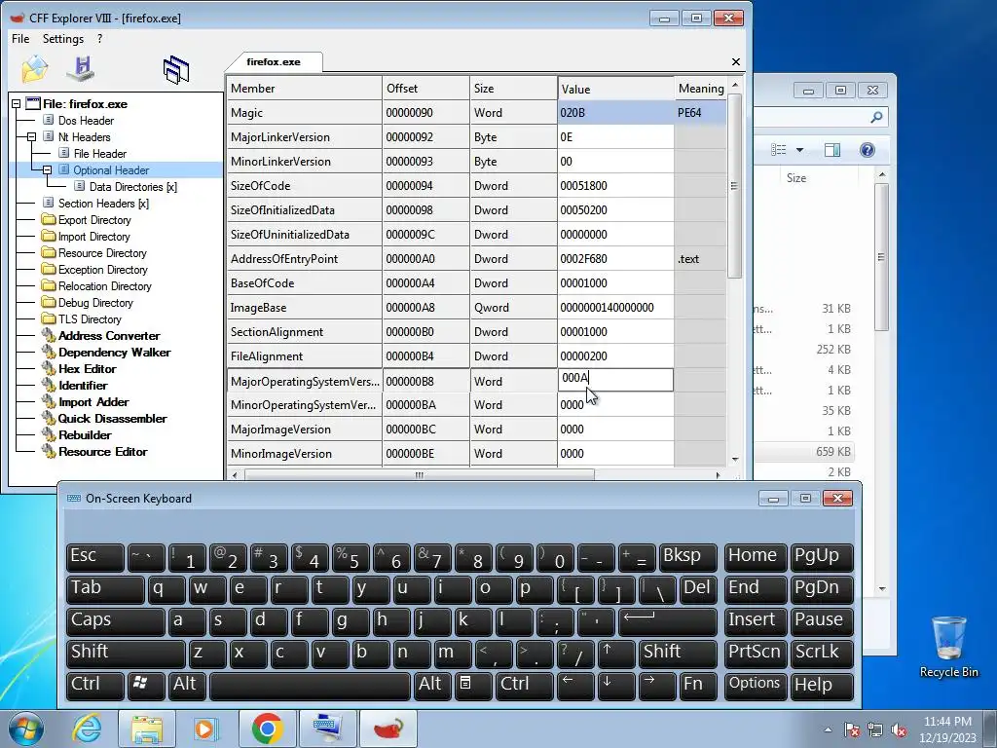The image size is (997, 748).
Task: Select the ImageBase value 0000000140000000
Action: [615, 307]
